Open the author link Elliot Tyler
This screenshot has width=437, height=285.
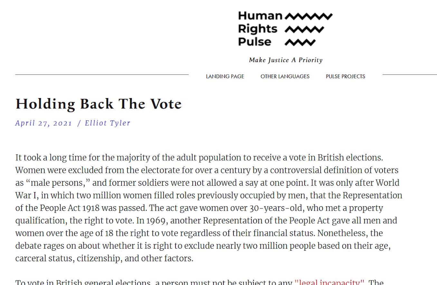[x=108, y=123]
